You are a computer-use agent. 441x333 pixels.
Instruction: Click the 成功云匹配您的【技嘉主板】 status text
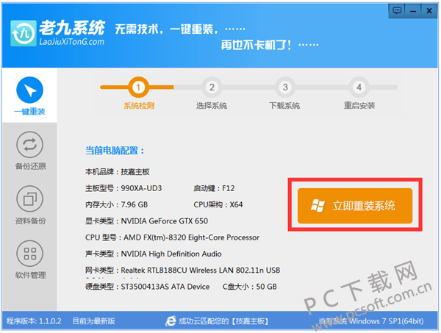(x=223, y=321)
